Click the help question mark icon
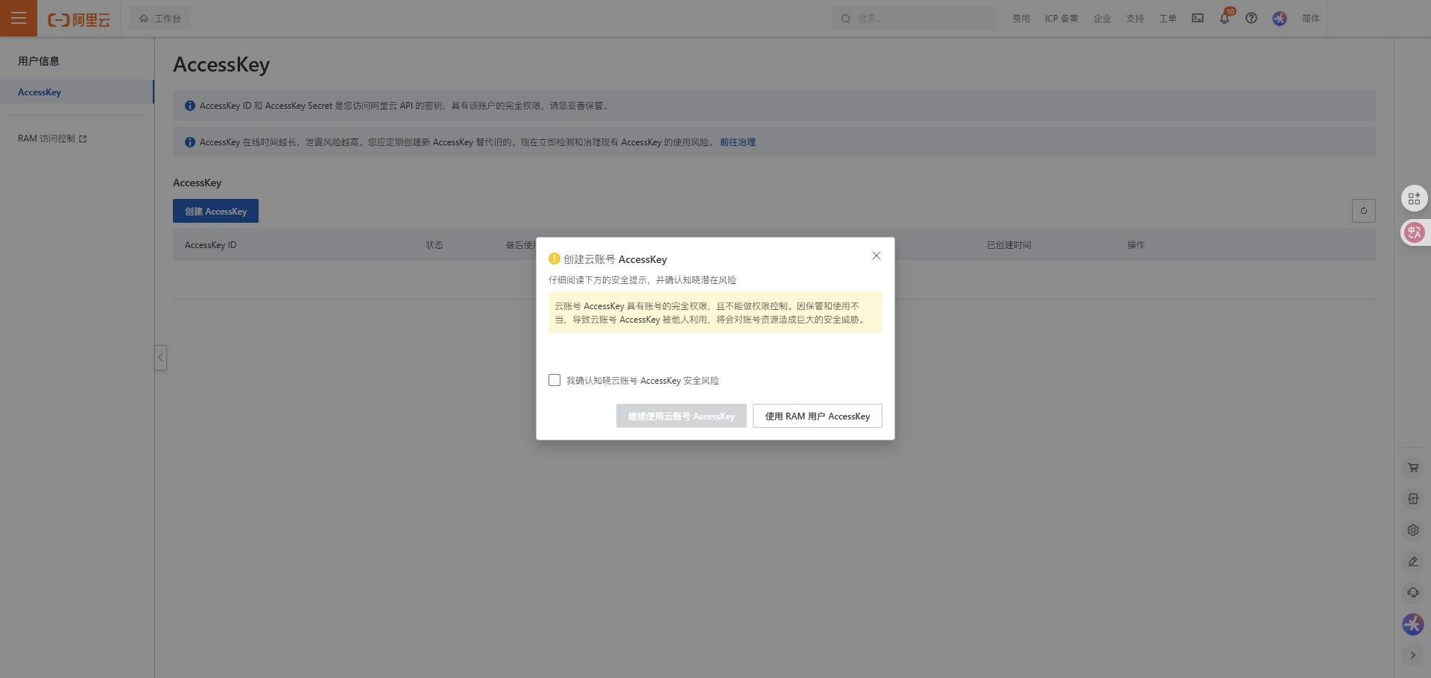 pyautogui.click(x=1251, y=19)
